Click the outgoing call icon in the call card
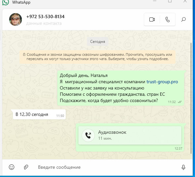The height and width of the screenshot is (177, 195). (x=88, y=135)
